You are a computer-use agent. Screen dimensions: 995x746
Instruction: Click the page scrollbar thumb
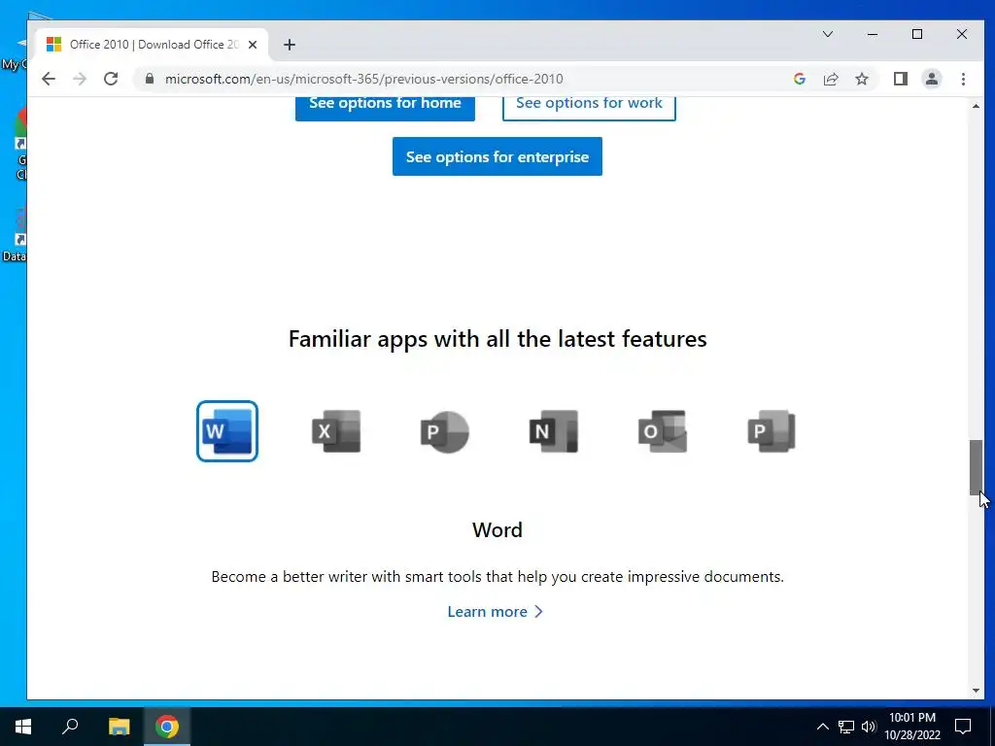click(976, 468)
